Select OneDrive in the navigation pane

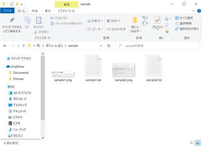click(x=15, y=67)
